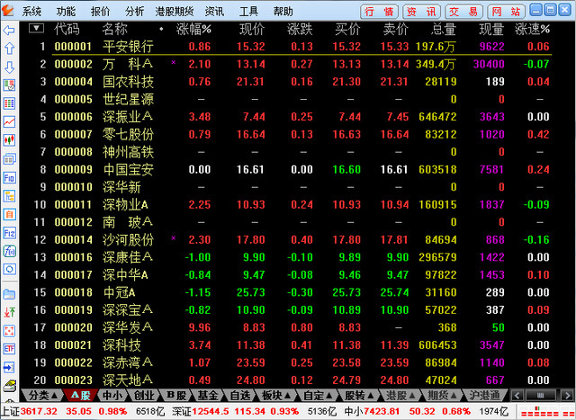Click the red 资讯 button at top right
Viewport: 576px width, 420px height.
[422, 12]
